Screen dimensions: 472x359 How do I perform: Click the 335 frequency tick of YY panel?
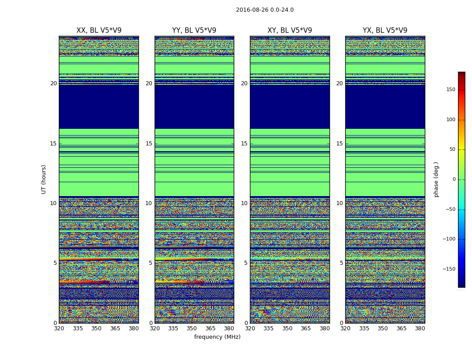click(173, 328)
